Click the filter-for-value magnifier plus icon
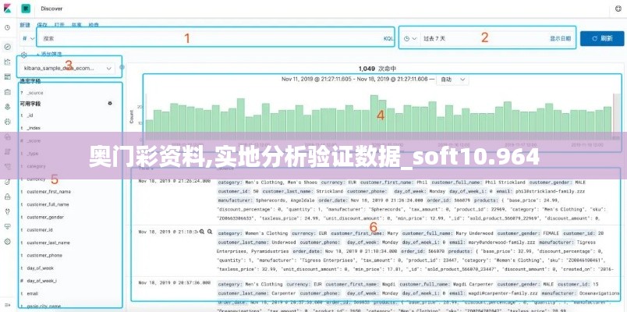The height and width of the screenshot is (312, 627). coord(202,231)
